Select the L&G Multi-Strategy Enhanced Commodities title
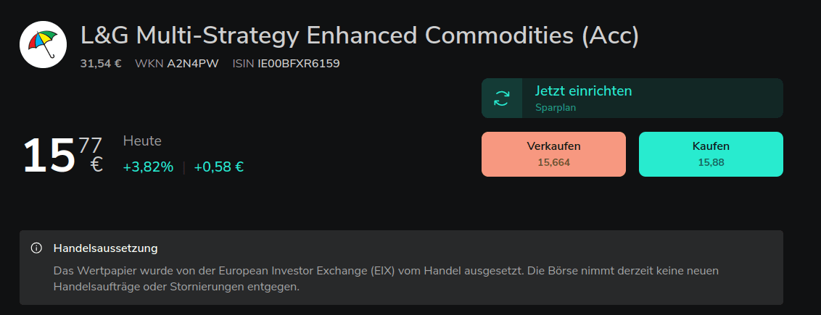Viewport: 821px width, 315px height. [x=360, y=35]
